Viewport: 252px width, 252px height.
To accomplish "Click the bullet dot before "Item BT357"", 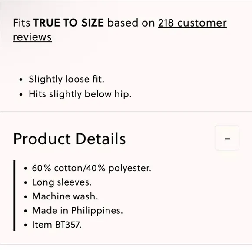I will [26, 225].
